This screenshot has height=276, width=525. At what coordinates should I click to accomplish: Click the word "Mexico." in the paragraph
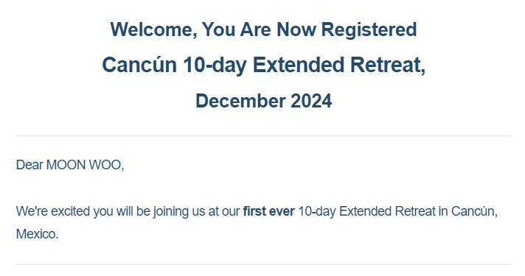[37, 234]
